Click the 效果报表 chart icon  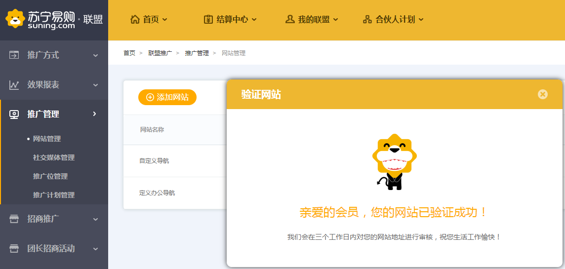coord(14,85)
